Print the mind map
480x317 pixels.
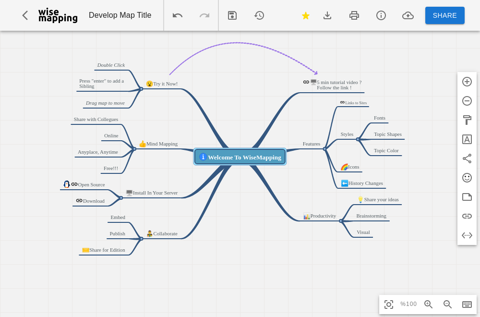[354, 15]
